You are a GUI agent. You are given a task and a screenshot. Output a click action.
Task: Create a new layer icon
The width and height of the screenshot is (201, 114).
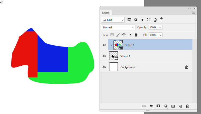[x=180, y=106]
